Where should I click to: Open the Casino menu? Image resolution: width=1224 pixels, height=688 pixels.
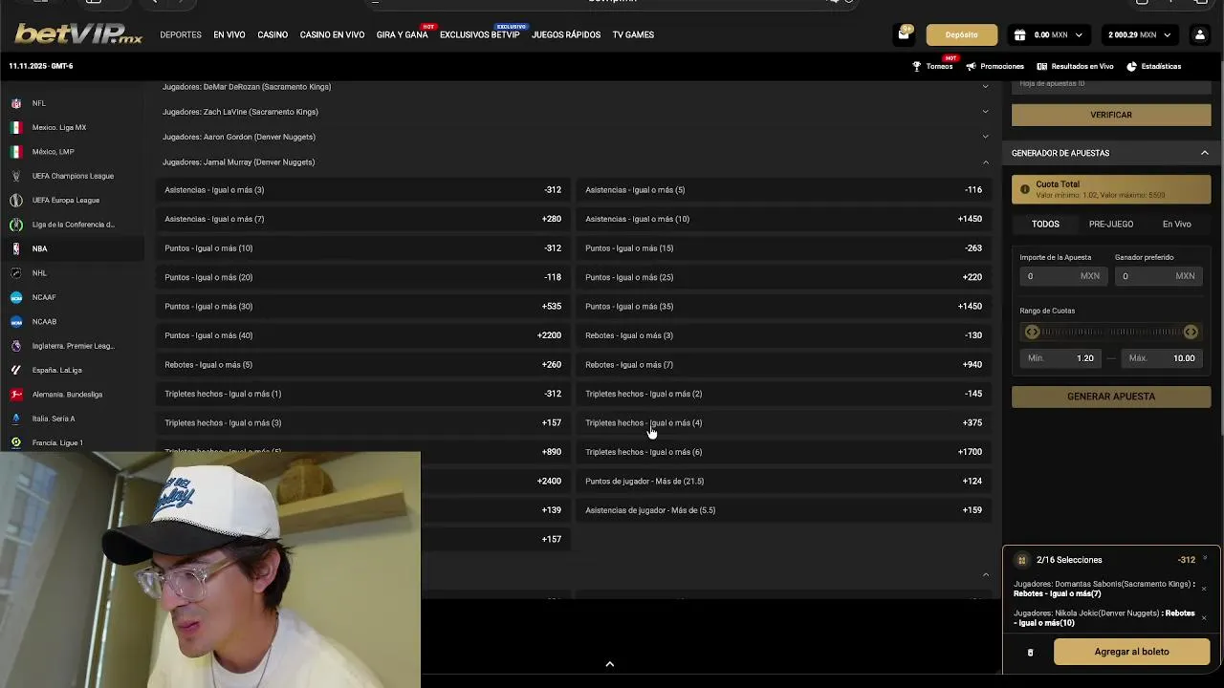(x=273, y=34)
